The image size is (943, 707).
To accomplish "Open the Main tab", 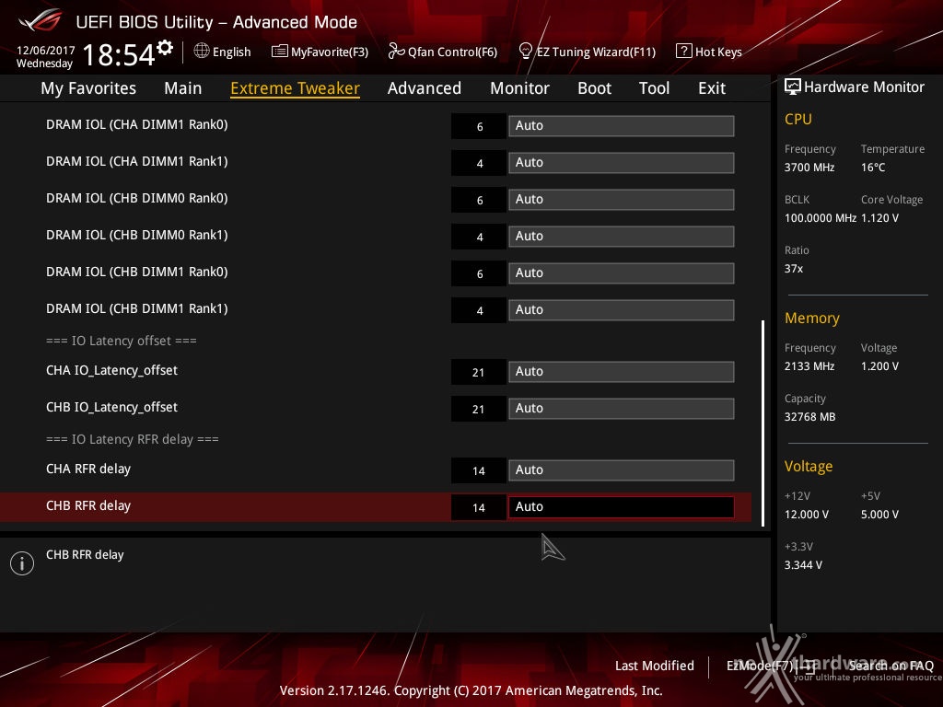I will coord(183,88).
